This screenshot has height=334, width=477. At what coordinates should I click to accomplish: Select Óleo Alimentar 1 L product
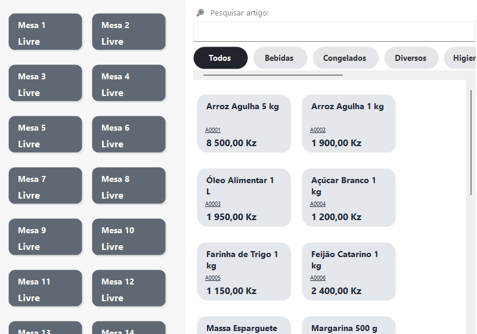point(244,197)
